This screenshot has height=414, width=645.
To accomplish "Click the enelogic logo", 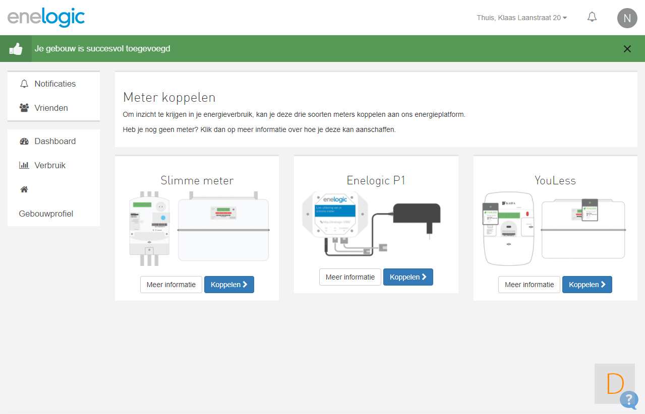I will coord(46,18).
